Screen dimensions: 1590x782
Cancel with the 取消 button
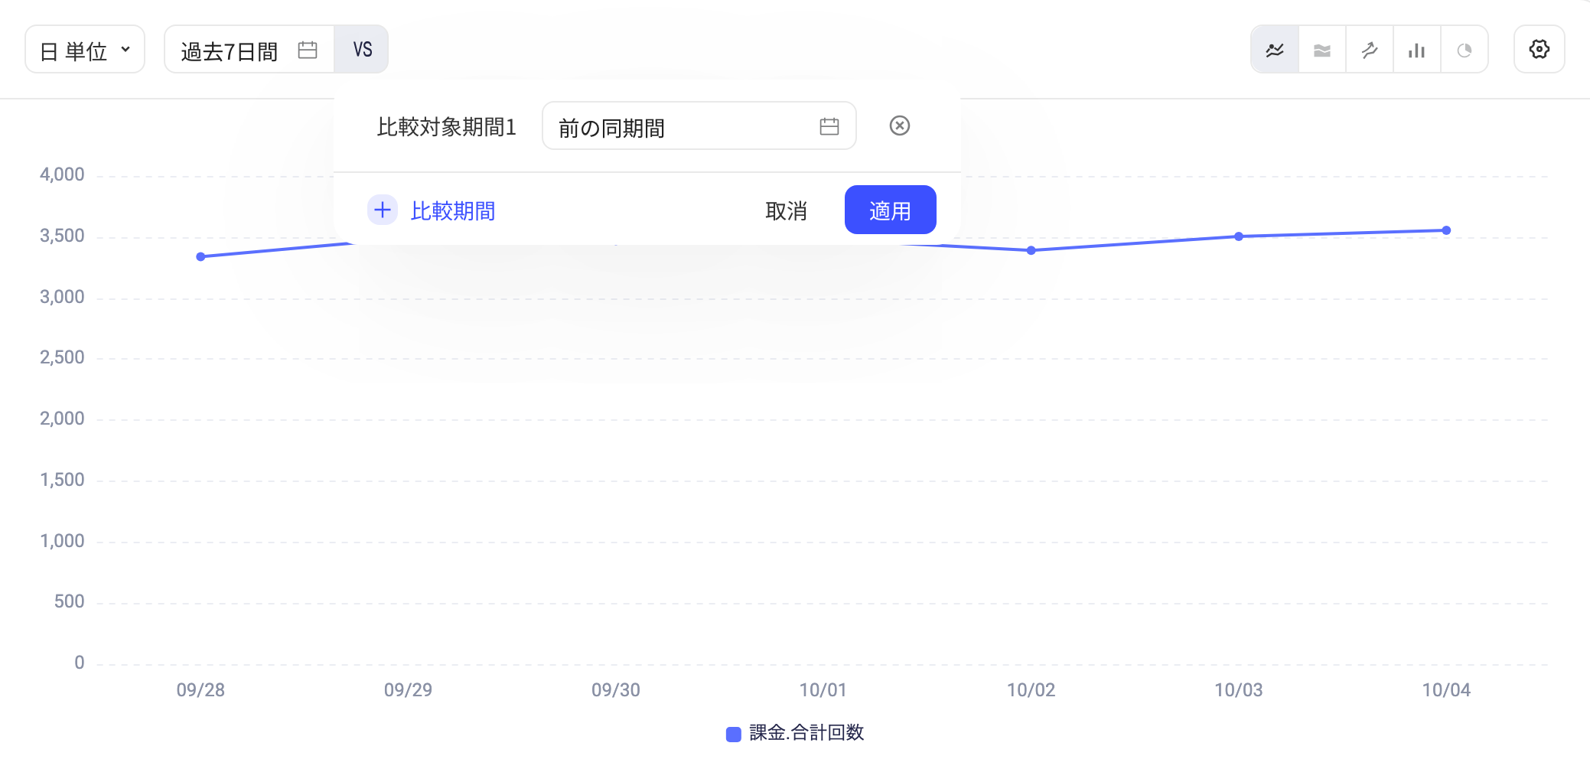tap(787, 210)
